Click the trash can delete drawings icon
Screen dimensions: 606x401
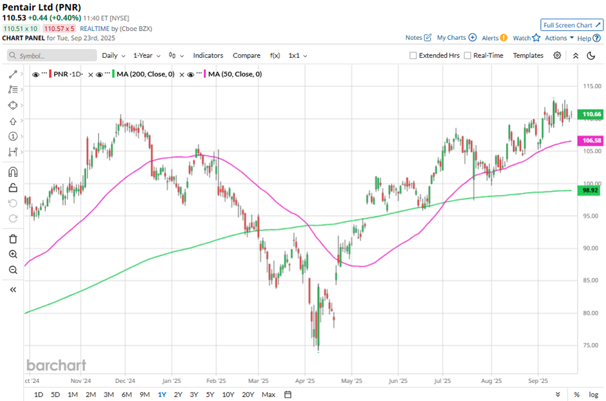[x=12, y=239]
